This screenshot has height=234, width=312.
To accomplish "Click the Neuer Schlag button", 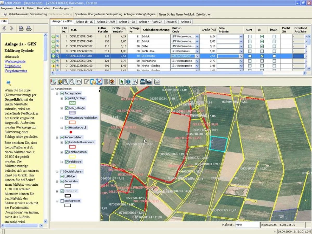I will coord(167,14).
